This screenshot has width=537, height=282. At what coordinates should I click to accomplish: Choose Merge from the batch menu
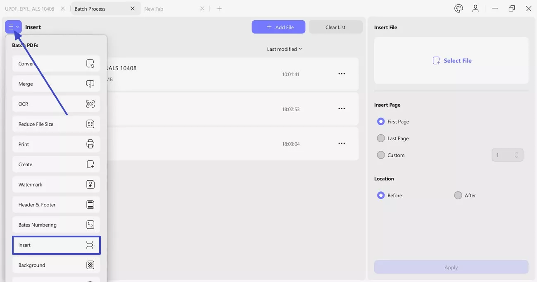(x=56, y=84)
